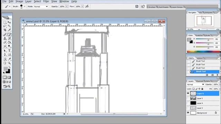Open the Filter menu
The width and height of the screenshot is (221, 124).
[46, 1]
